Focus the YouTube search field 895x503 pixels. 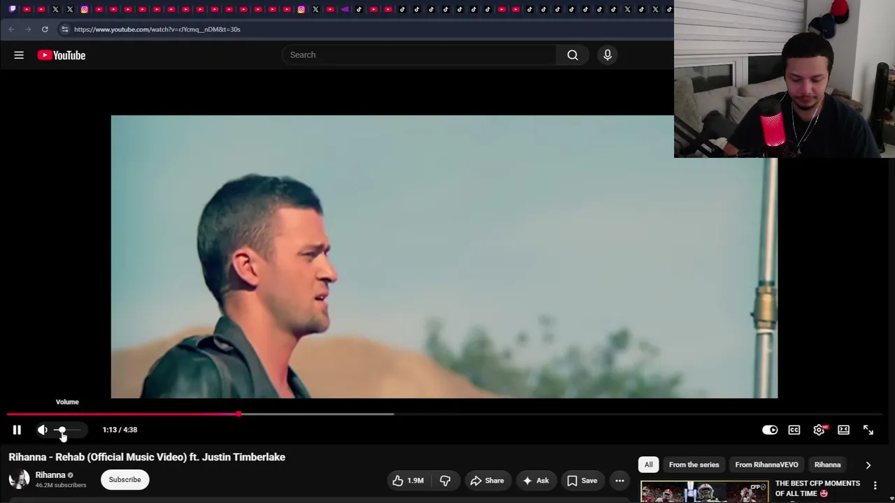click(x=420, y=55)
